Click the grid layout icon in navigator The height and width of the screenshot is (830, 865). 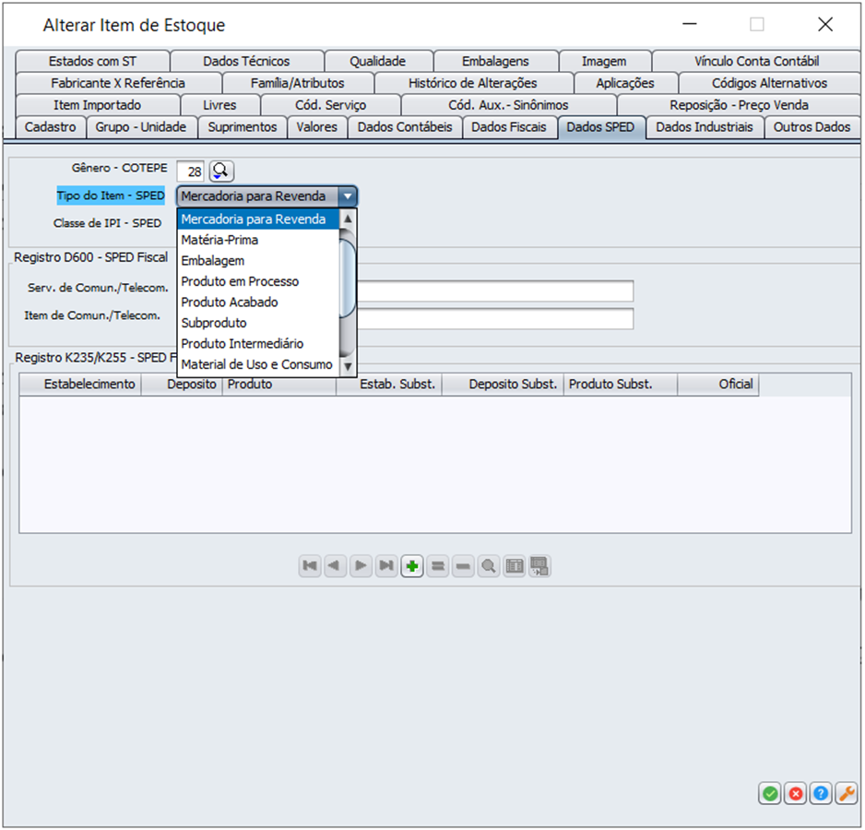(x=515, y=566)
